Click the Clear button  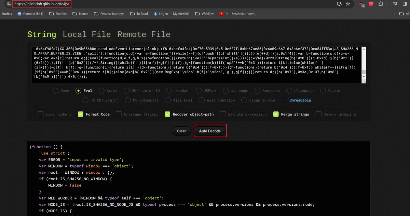point(181,131)
